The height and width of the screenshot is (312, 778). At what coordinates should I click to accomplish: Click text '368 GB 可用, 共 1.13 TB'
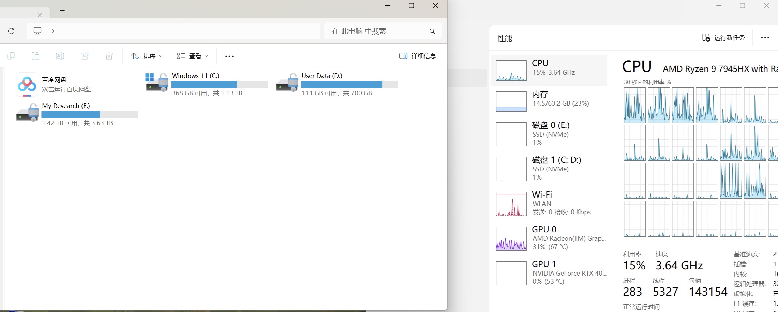[207, 93]
